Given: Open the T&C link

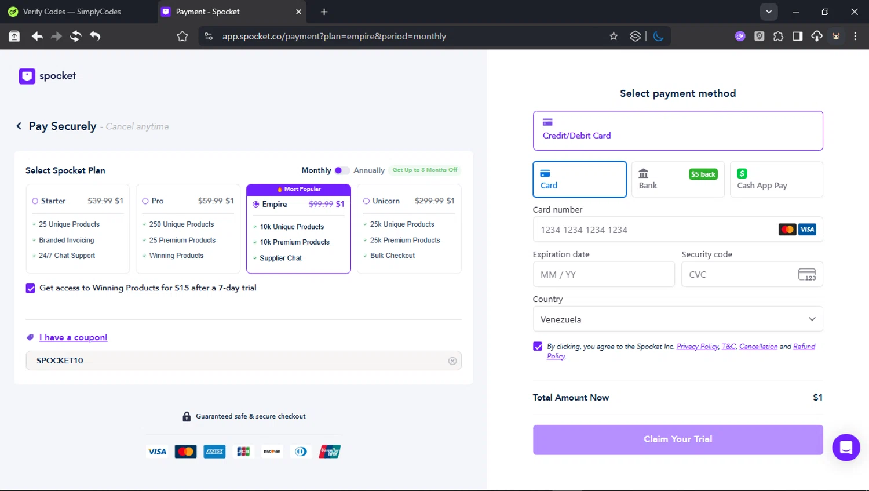Looking at the screenshot, I should coord(729,347).
